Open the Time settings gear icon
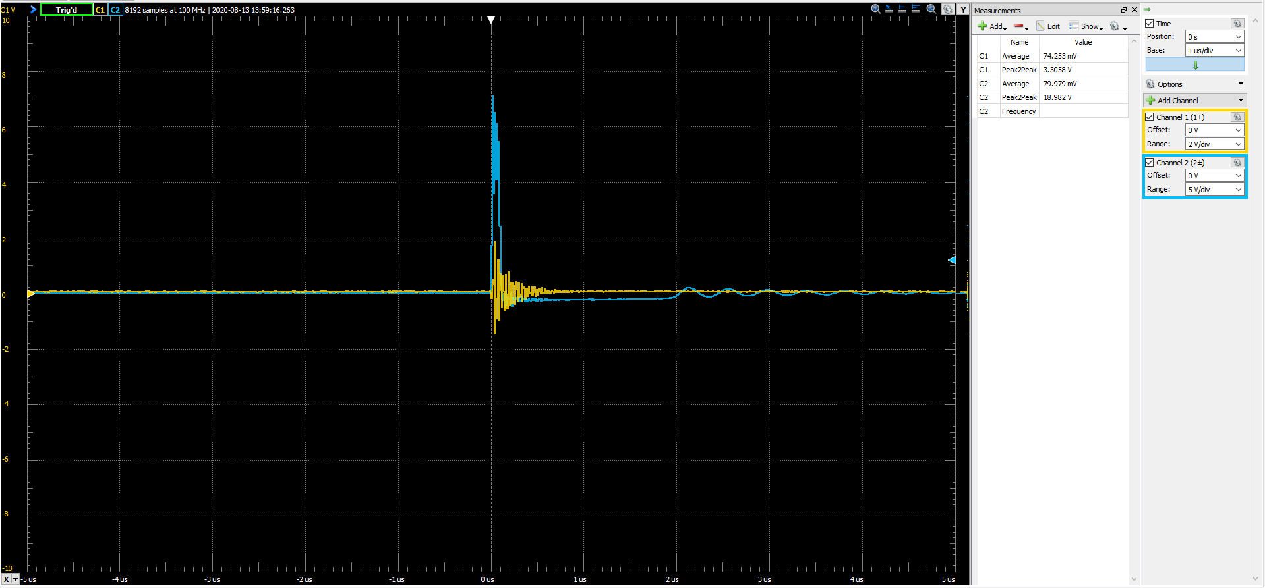 tap(1237, 24)
